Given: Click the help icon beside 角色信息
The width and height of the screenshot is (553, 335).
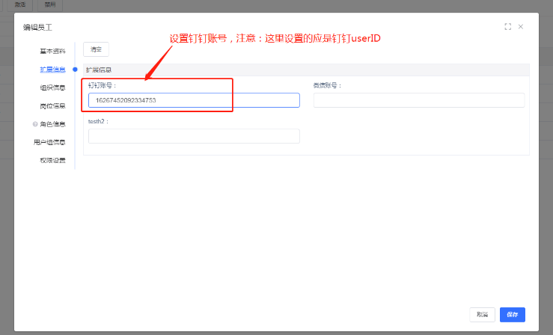Looking at the screenshot, I should [x=35, y=124].
